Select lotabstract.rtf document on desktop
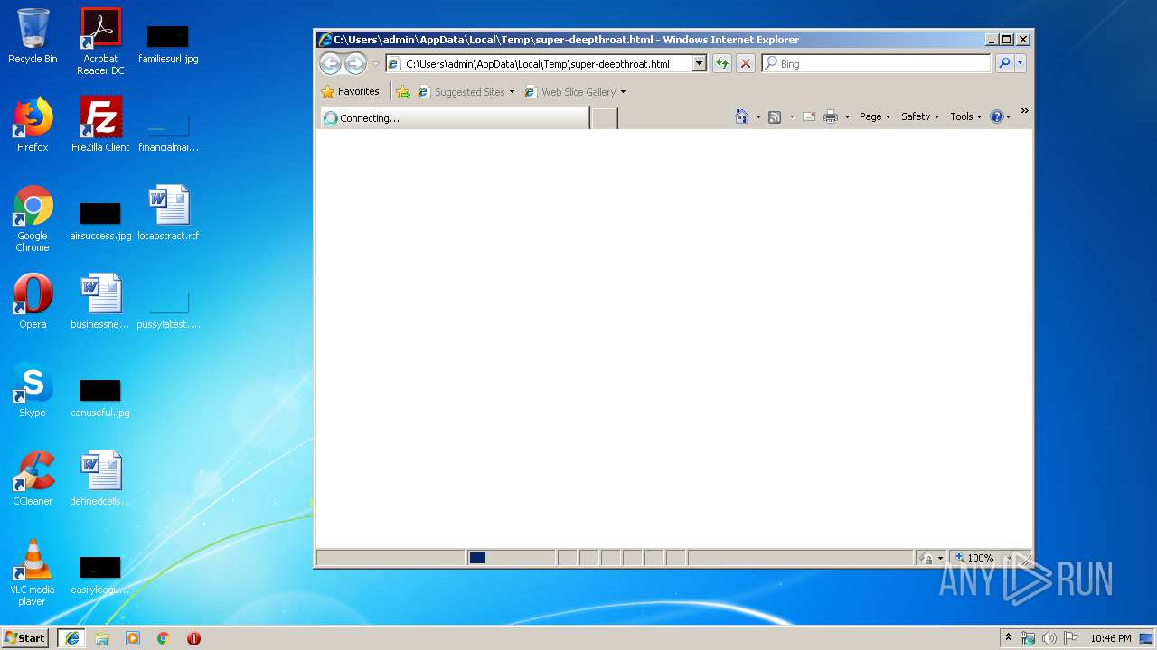Viewport: 1157px width, 650px height. click(x=168, y=213)
